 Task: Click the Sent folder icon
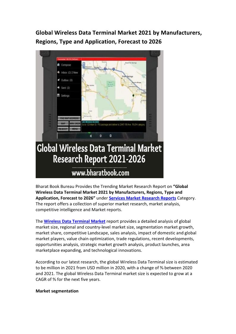click(x=59, y=88)
